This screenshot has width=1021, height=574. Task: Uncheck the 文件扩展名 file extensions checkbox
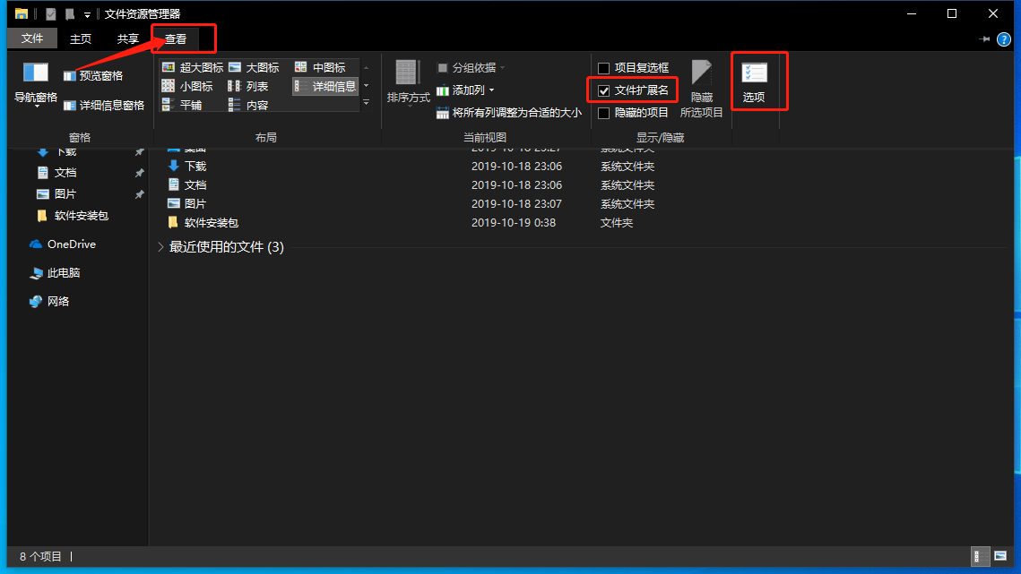click(x=603, y=91)
